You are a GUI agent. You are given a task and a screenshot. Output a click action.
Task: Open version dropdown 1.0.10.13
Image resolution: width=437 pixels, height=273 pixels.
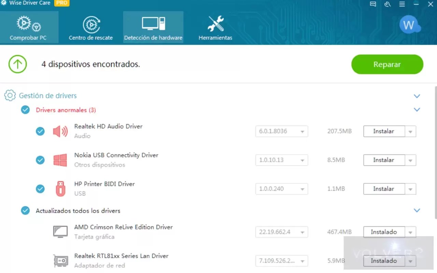coord(282,160)
